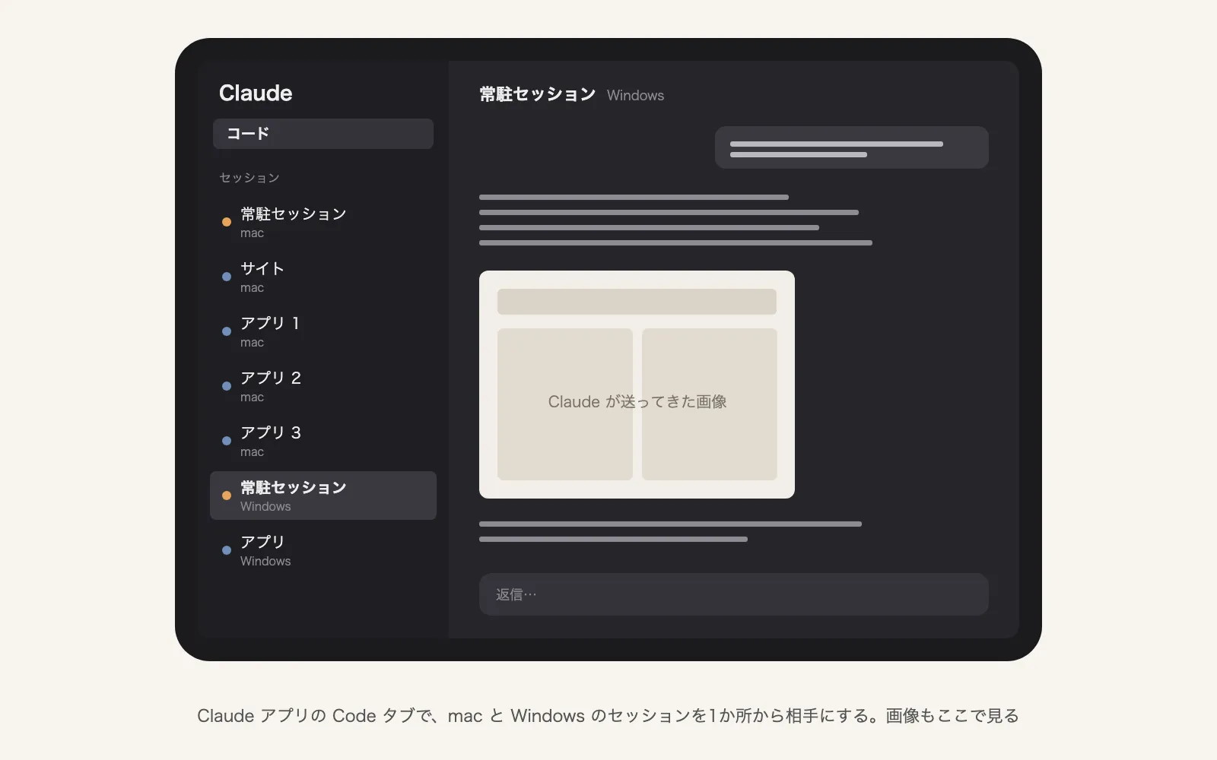
Task: Click the Claude logo title
Action: point(256,93)
